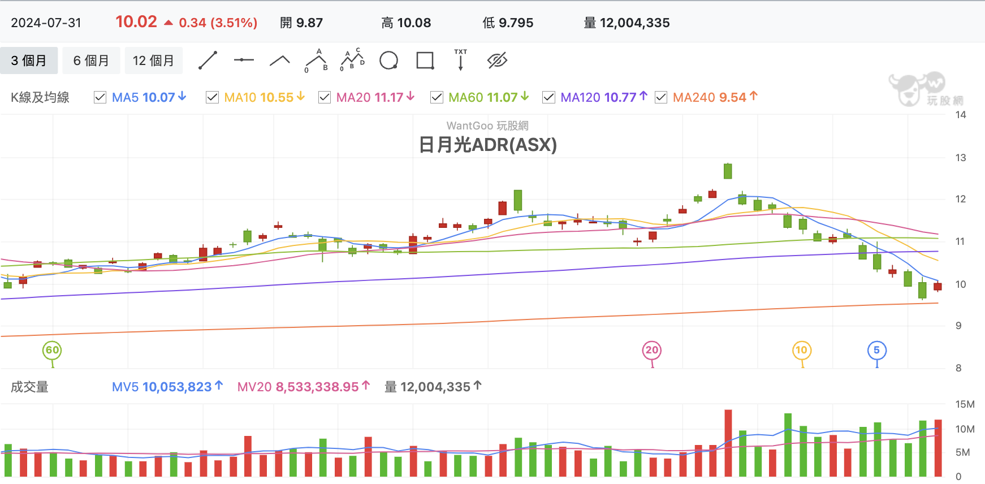Click the change 0.34 (3.51%)

click(x=218, y=23)
